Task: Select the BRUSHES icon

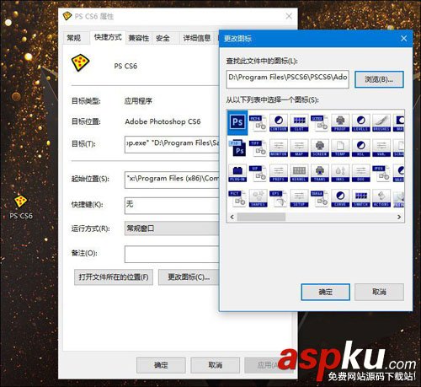Action: point(381,123)
